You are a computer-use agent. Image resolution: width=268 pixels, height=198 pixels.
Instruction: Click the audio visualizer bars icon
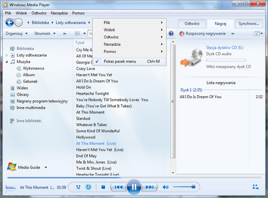point(11,187)
